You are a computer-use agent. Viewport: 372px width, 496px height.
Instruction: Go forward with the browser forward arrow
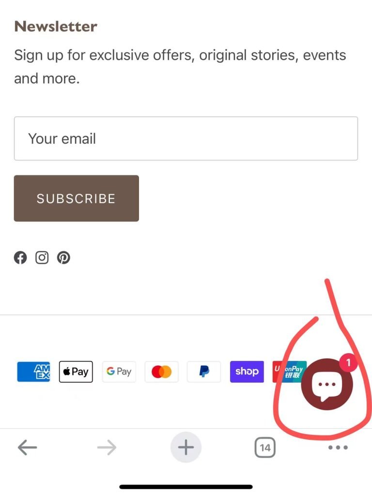pos(107,447)
